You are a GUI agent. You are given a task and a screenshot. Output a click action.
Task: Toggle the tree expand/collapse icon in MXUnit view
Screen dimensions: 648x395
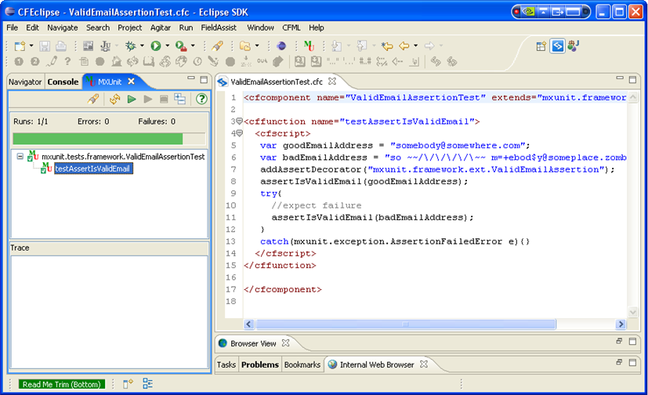(x=179, y=100)
